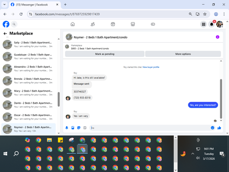Close the Messenger tab
The width and height of the screenshot is (229, 172).
57,5
